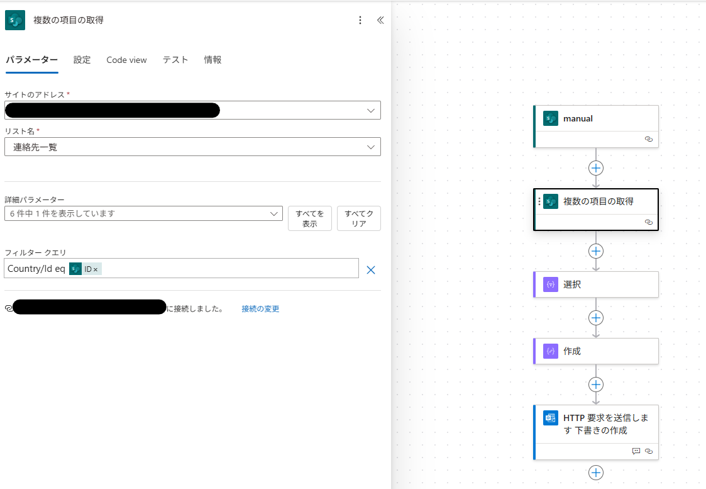The image size is (706, 489).
Task: Click the SharePoint icon on 複数の項目の取得 card
Action: coord(551,201)
